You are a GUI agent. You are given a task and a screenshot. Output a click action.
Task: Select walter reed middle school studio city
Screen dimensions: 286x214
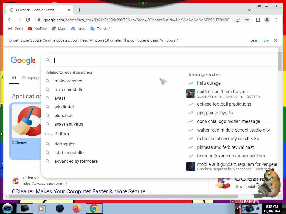[233, 130]
